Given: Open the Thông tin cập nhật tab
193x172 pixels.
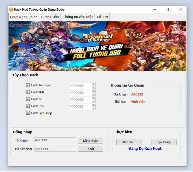Looking at the screenshot, I should pos(78,17).
